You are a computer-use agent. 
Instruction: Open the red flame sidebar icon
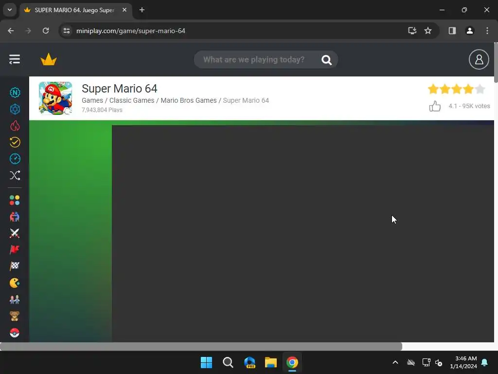pos(15,126)
